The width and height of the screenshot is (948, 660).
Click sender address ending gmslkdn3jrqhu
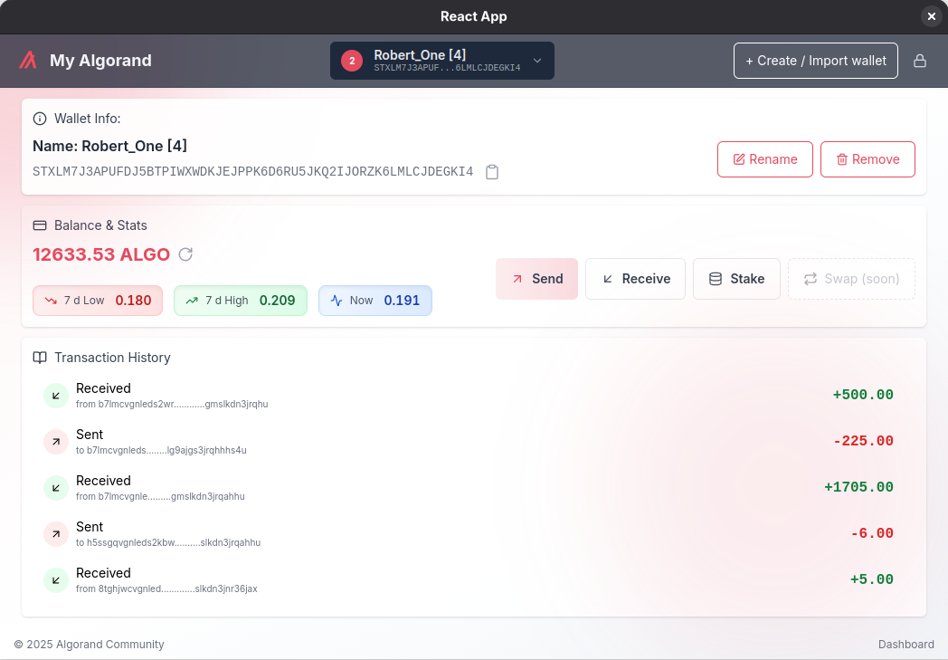(172, 404)
